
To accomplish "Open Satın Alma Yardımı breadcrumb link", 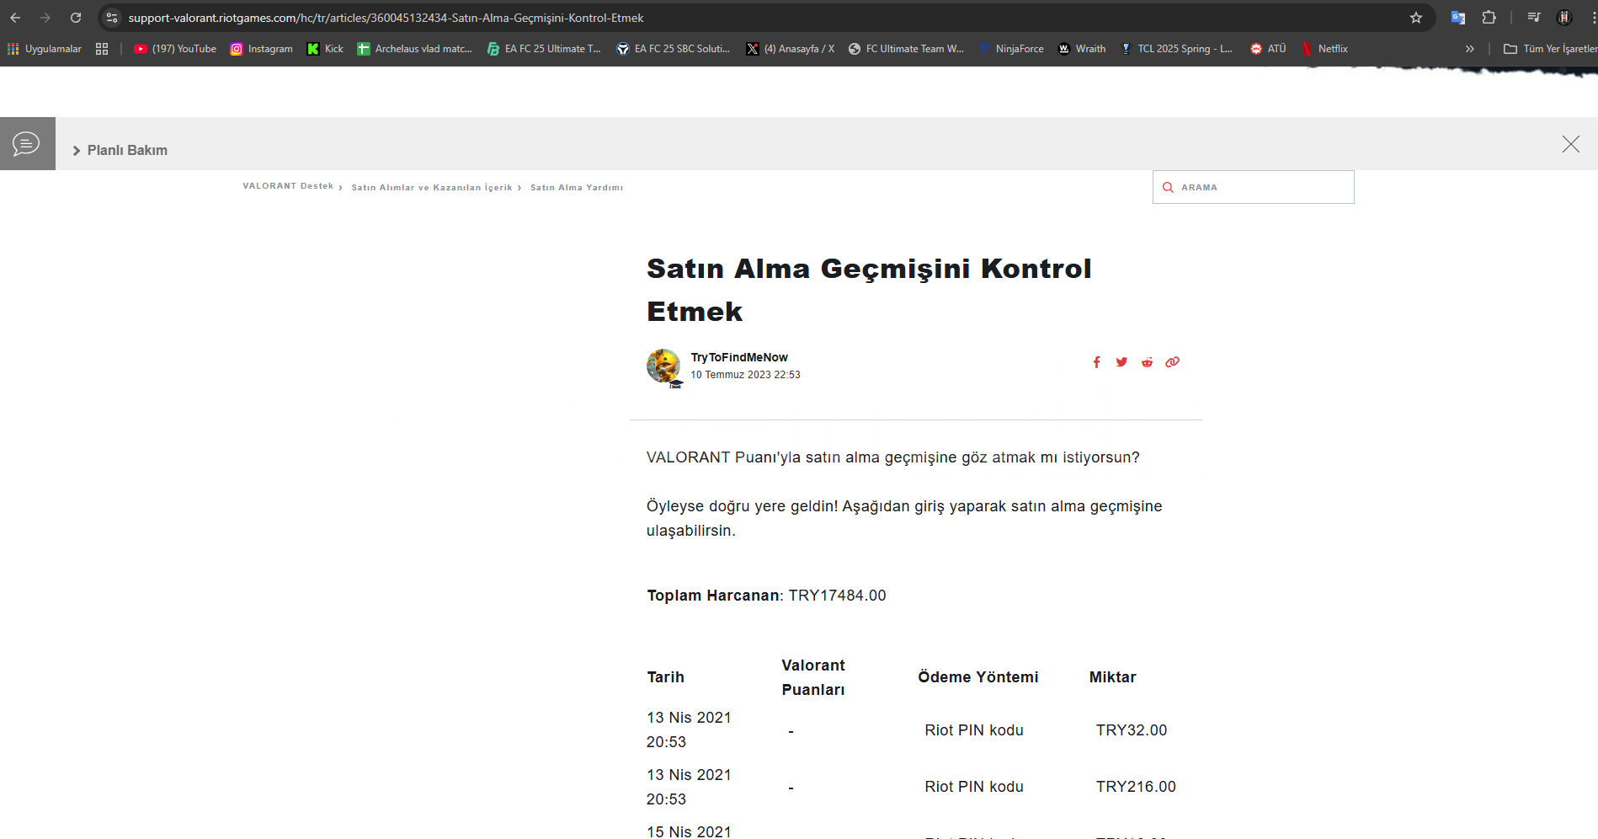I will [577, 188].
